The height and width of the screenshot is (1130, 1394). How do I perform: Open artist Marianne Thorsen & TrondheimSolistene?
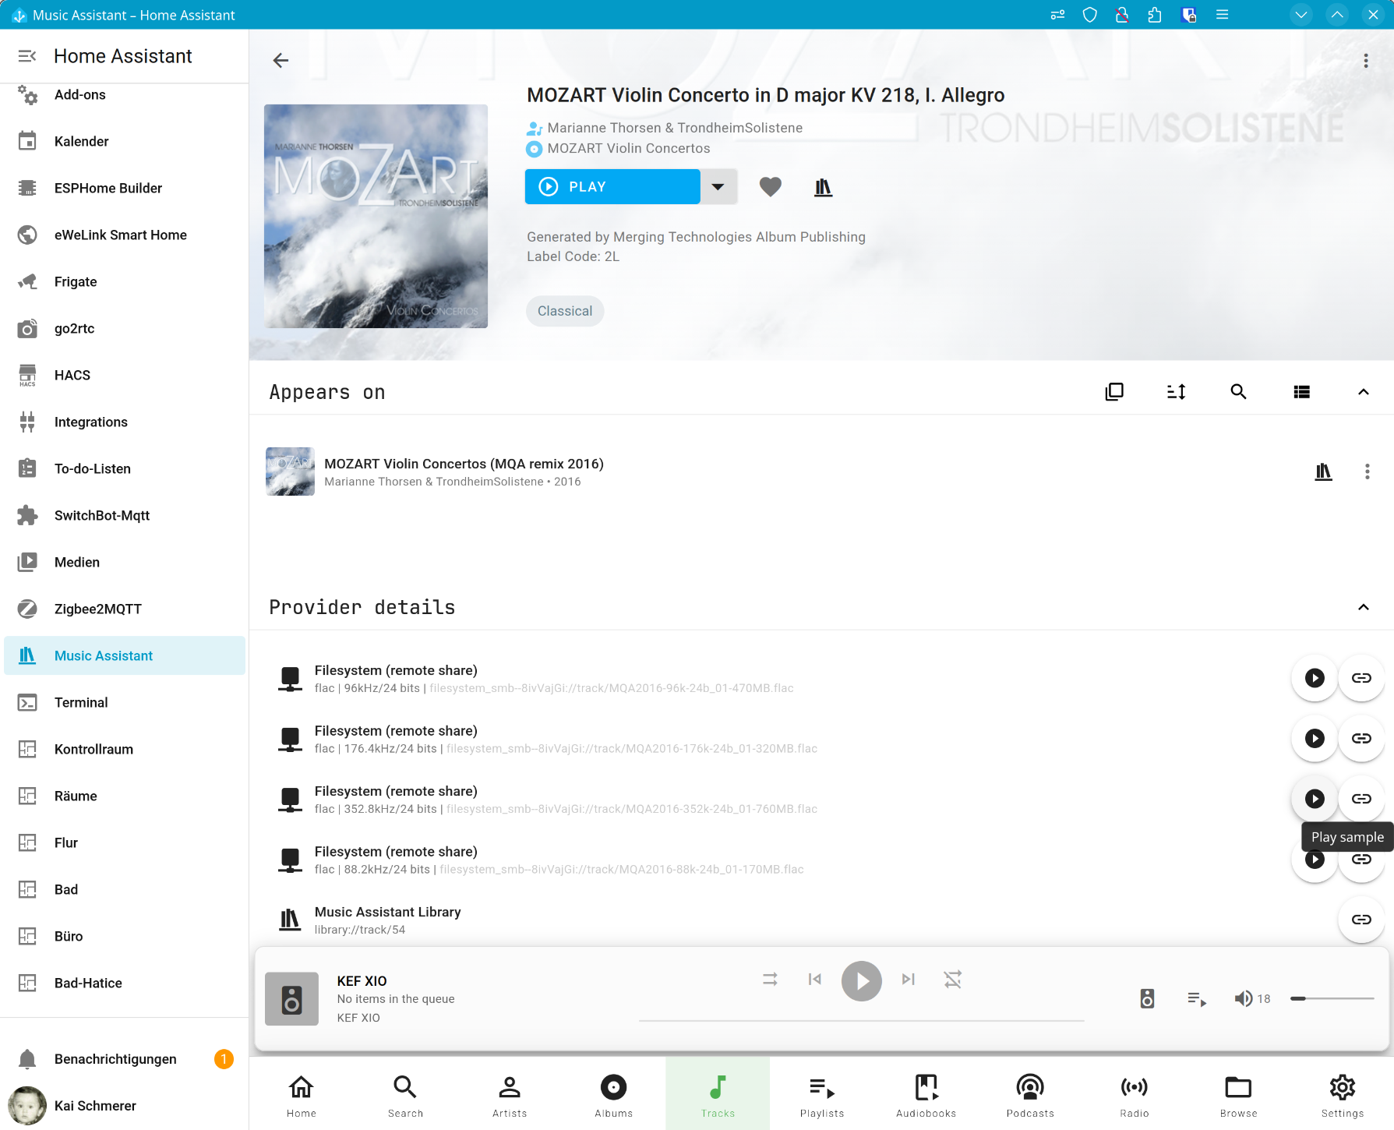pyautogui.click(x=675, y=128)
